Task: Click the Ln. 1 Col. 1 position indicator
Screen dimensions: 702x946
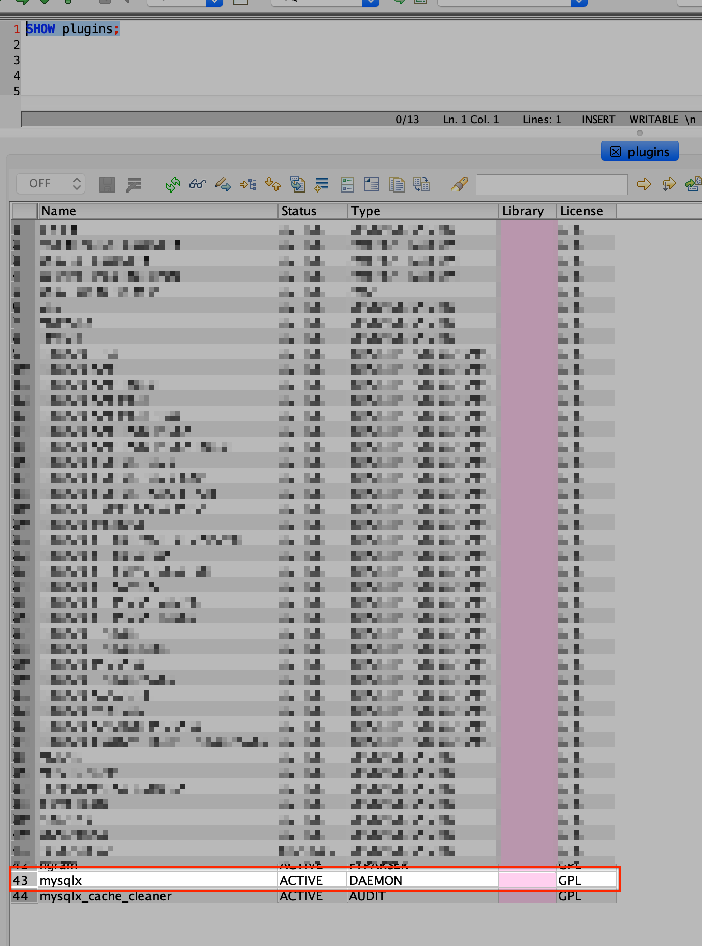Action: [x=471, y=120]
